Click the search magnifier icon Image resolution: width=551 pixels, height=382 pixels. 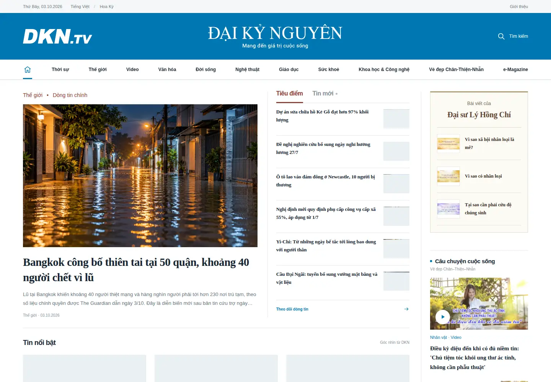point(501,36)
